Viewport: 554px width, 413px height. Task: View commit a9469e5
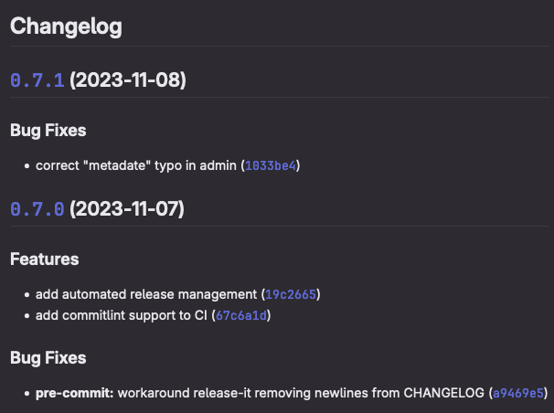(518, 393)
